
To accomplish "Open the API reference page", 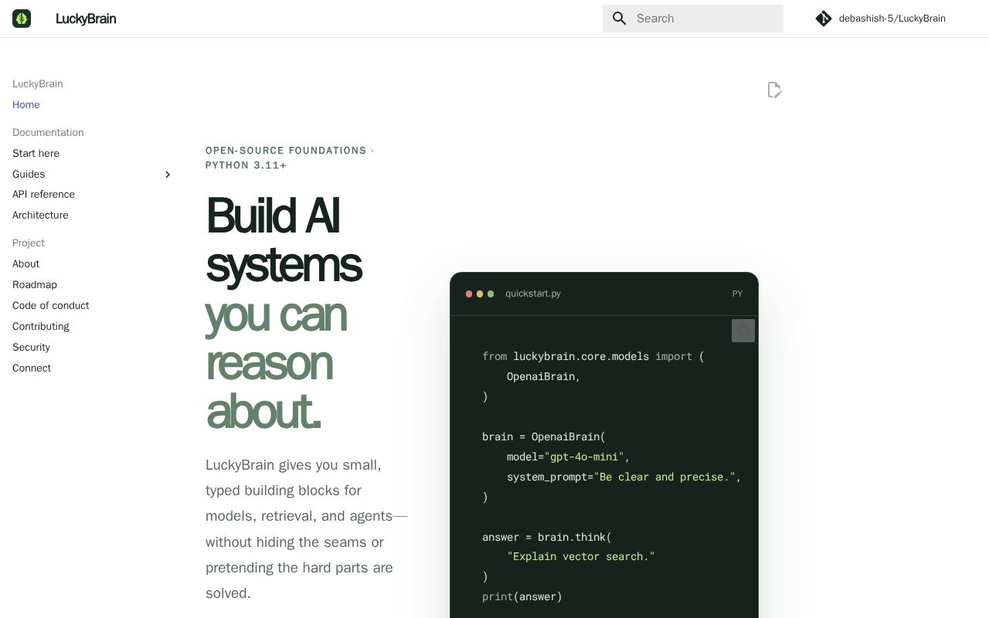I will [43, 195].
